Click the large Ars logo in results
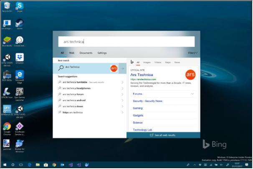Viewport: 253px width, 169px height. [x=190, y=75]
